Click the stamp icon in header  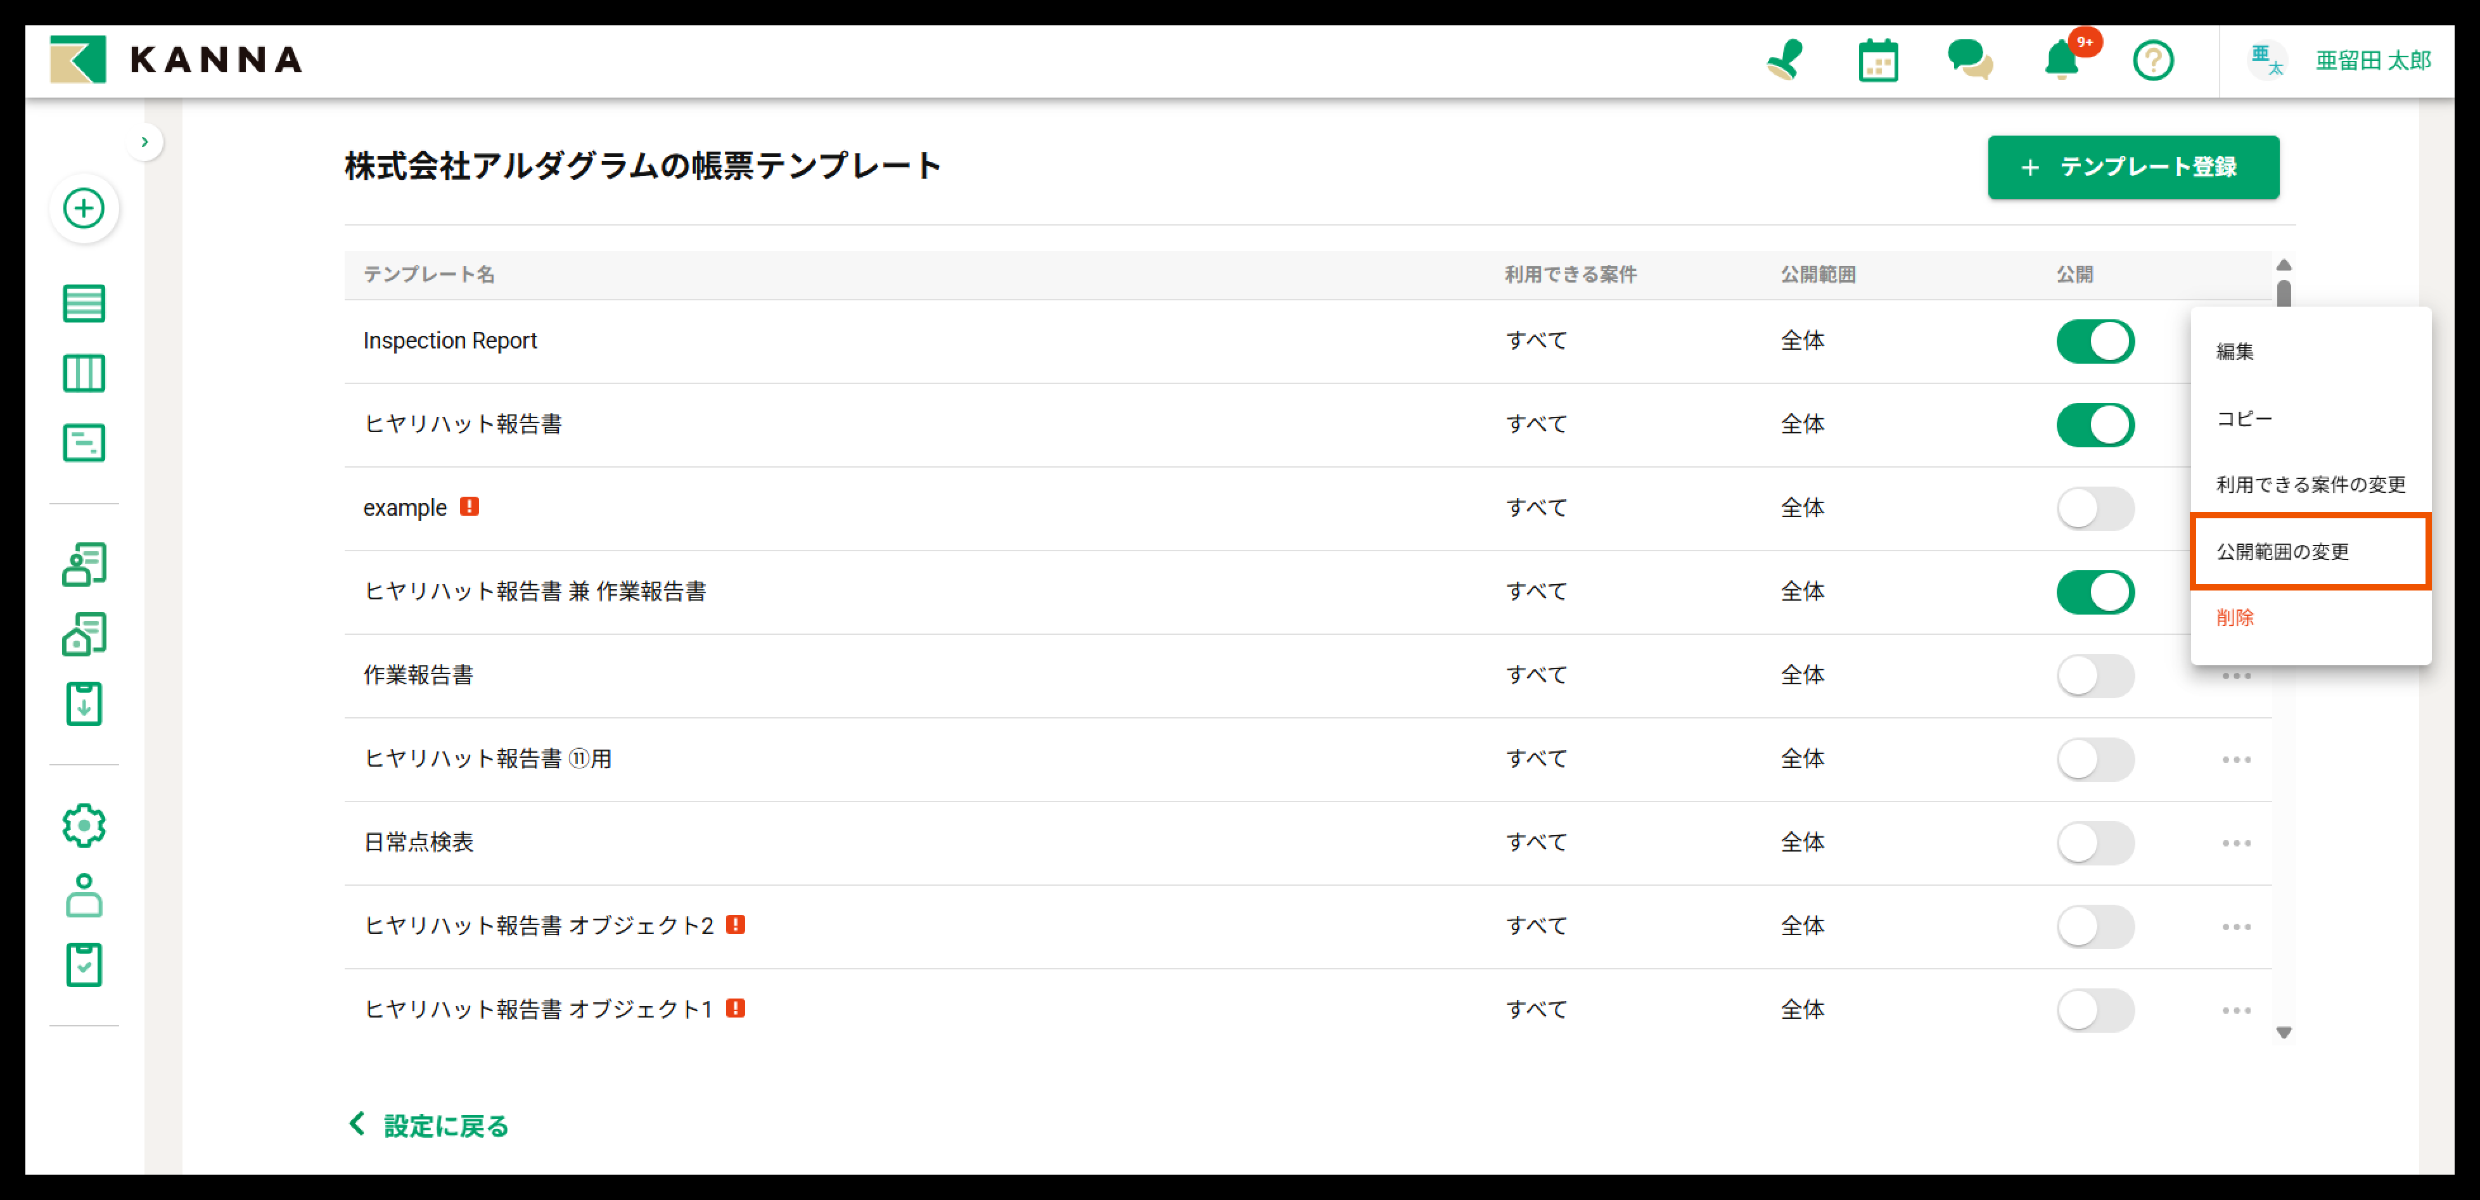(1785, 61)
